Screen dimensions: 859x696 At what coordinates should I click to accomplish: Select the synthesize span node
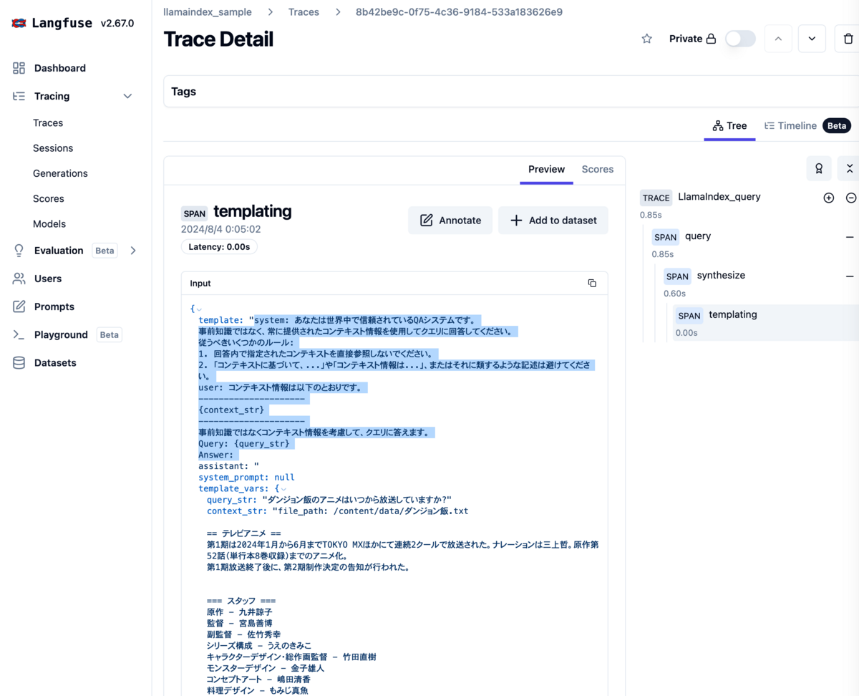[x=721, y=276]
